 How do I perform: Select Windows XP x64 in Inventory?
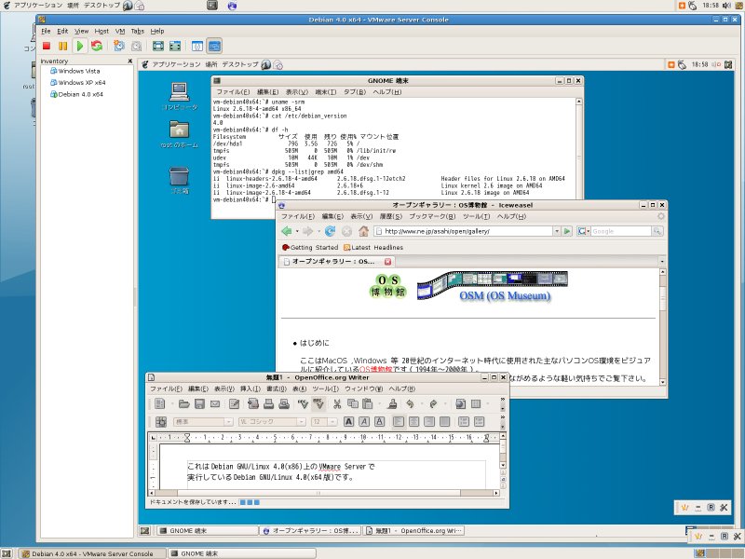pos(78,82)
